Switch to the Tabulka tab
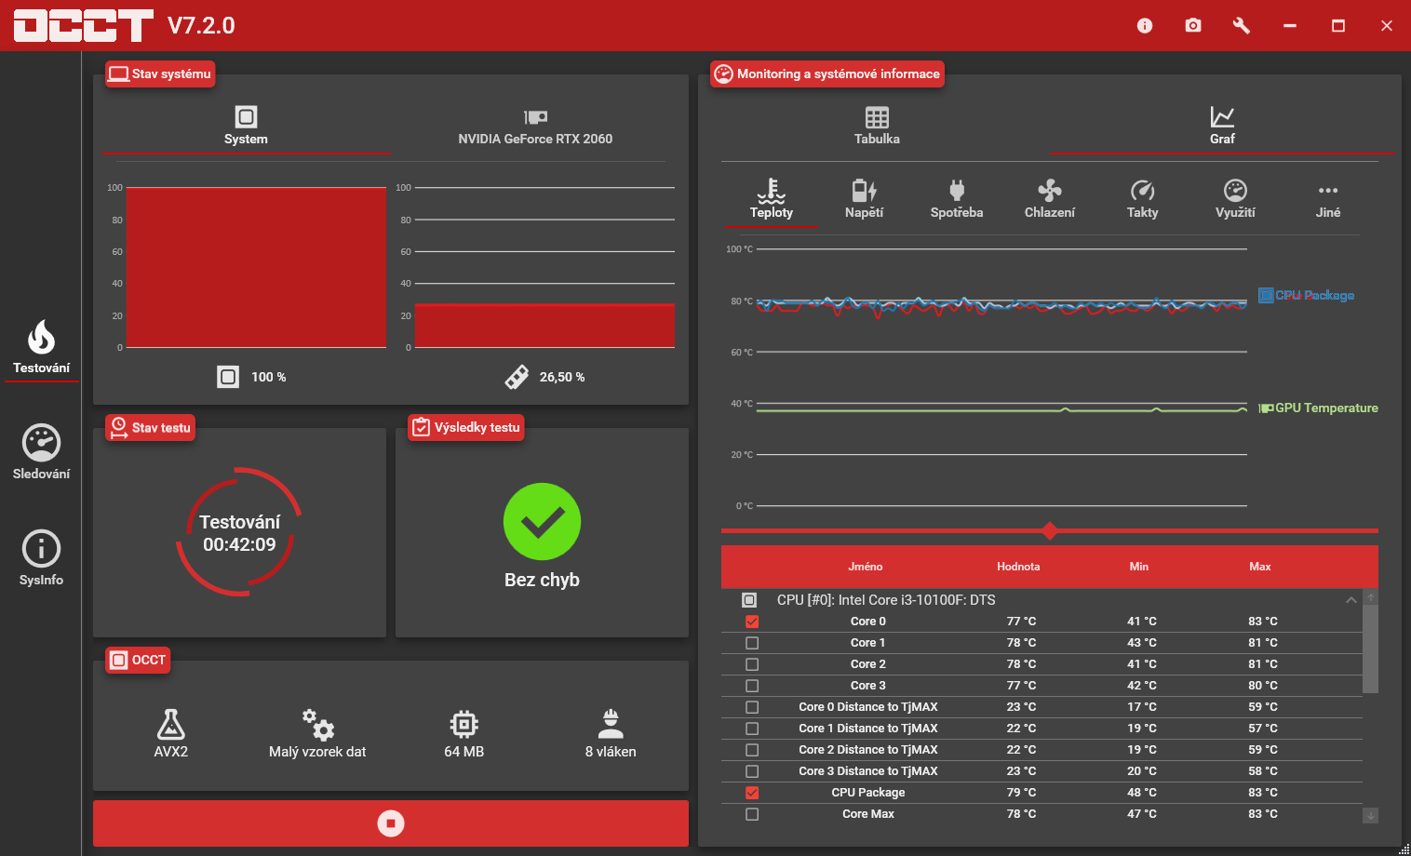 click(877, 126)
